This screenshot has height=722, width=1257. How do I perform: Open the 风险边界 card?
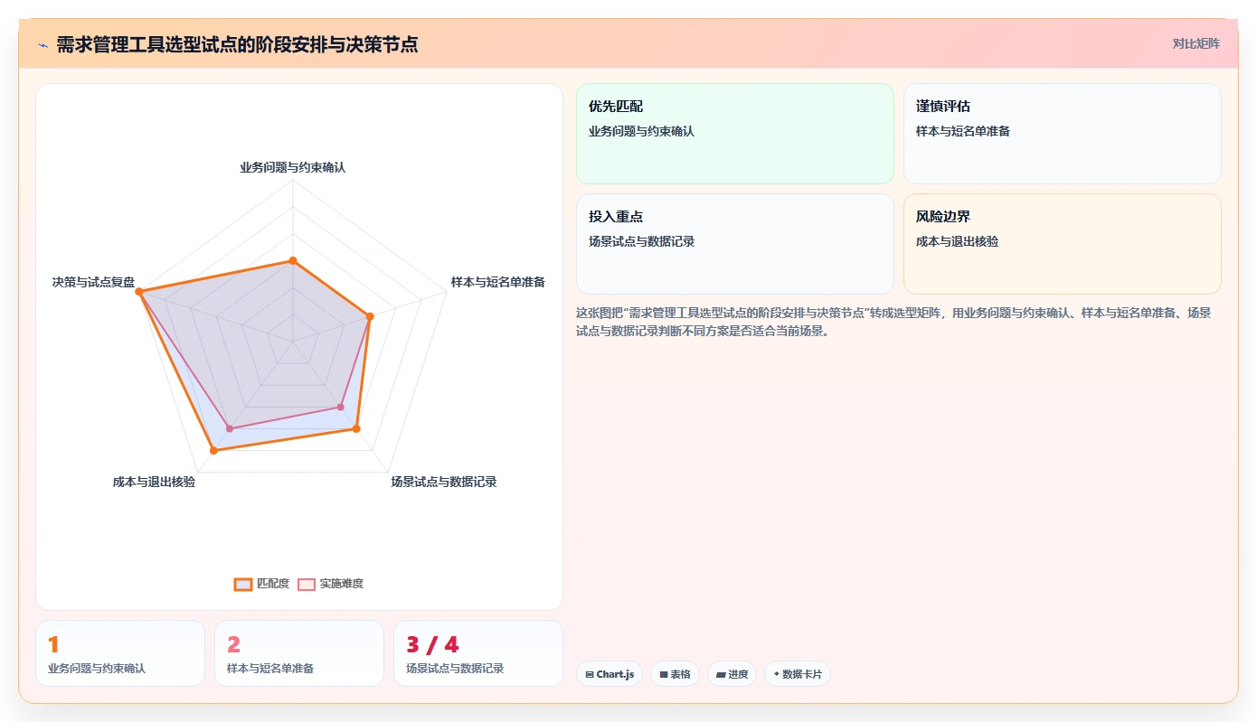1062,244
